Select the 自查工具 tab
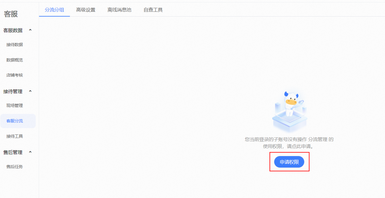385x198 pixels. point(153,10)
